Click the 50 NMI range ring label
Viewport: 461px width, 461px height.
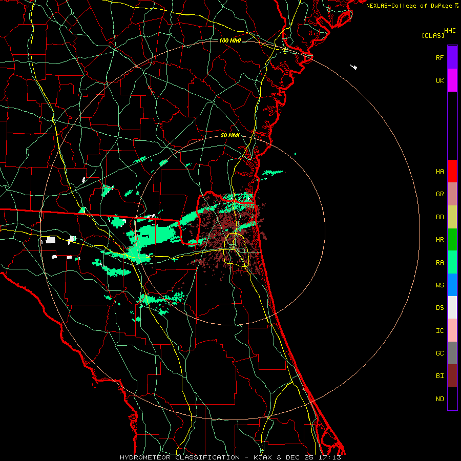230,135
